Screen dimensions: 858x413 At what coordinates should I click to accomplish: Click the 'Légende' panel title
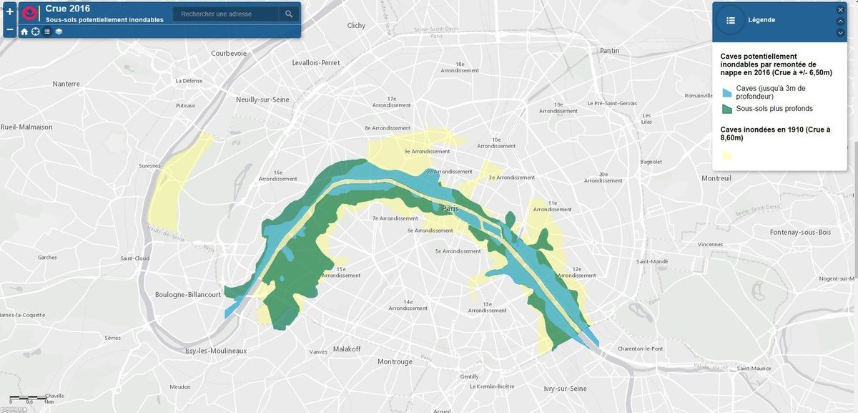(761, 21)
